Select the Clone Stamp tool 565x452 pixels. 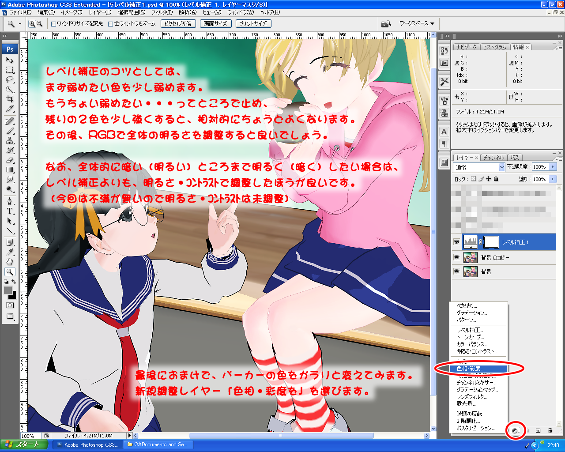(10, 140)
